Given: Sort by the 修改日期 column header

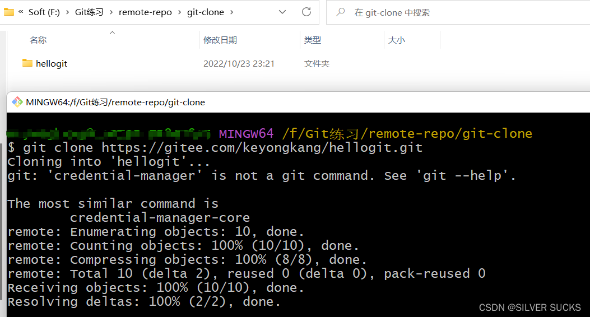Looking at the screenshot, I should pyautogui.click(x=220, y=40).
